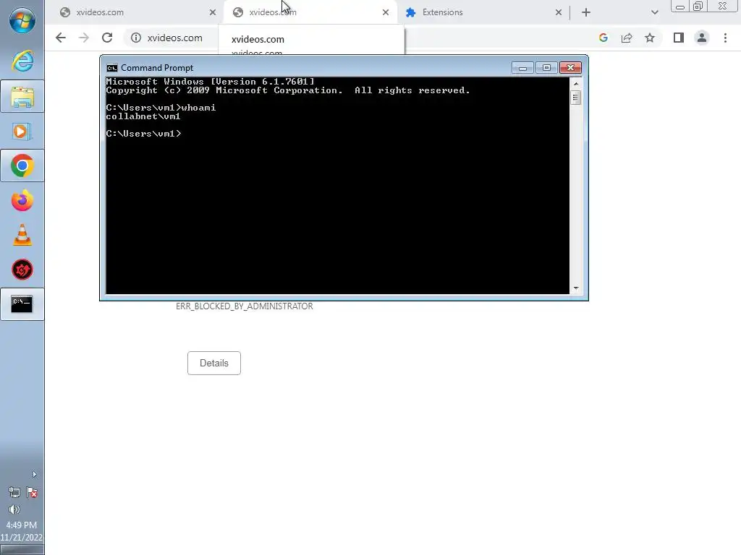
Task: Open the volume speaker tray icon
Action: coord(14,509)
